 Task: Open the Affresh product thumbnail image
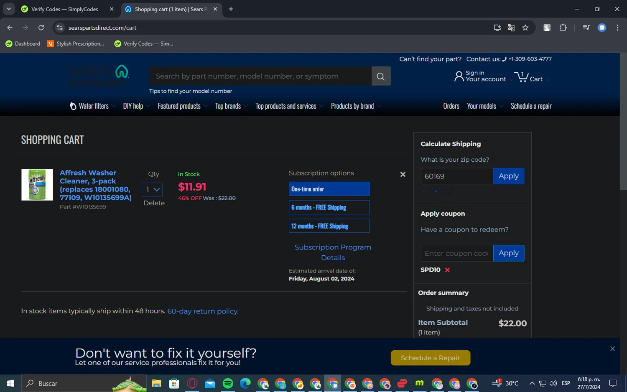(37, 185)
